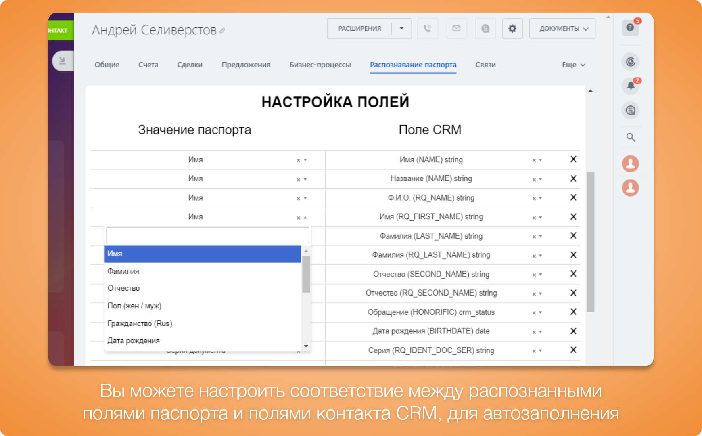This screenshot has width=702, height=436.
Task: Switch to the Сделки tab
Action: click(x=190, y=65)
